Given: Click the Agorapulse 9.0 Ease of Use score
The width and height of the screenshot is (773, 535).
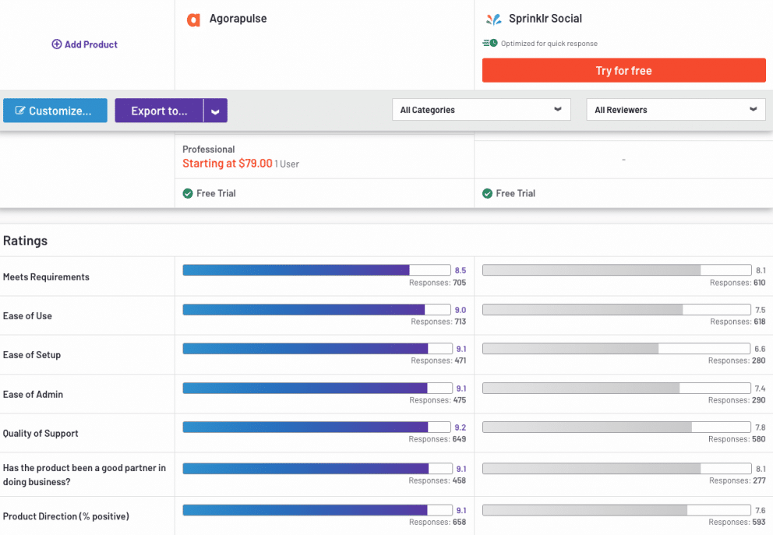Looking at the screenshot, I should tap(461, 310).
